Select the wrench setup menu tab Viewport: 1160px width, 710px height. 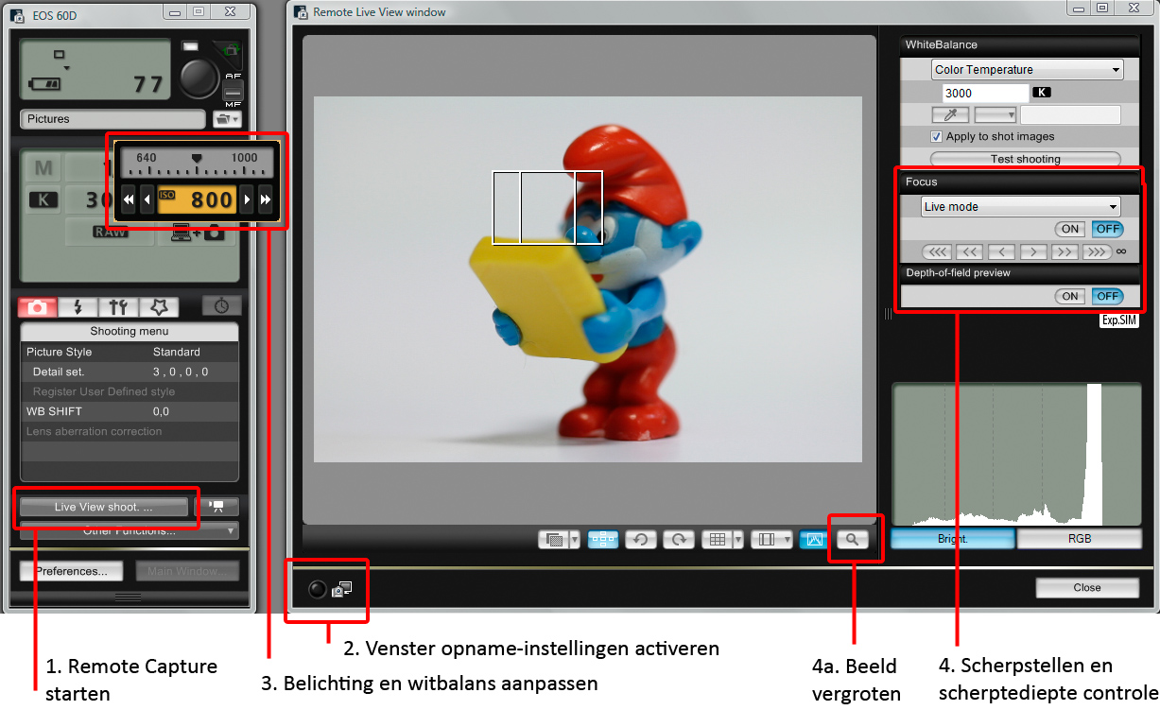tap(118, 307)
